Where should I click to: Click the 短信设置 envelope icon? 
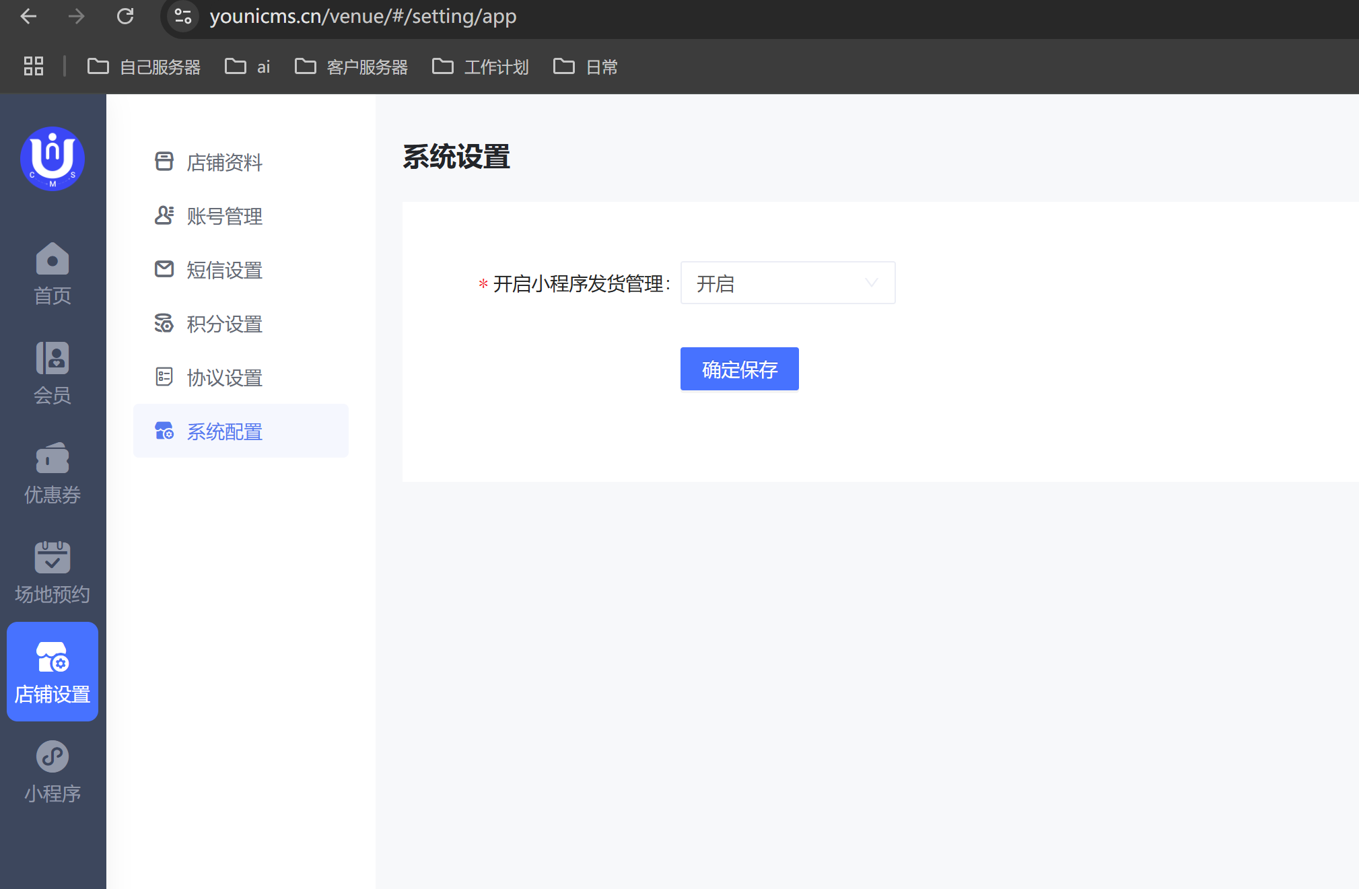pos(164,269)
